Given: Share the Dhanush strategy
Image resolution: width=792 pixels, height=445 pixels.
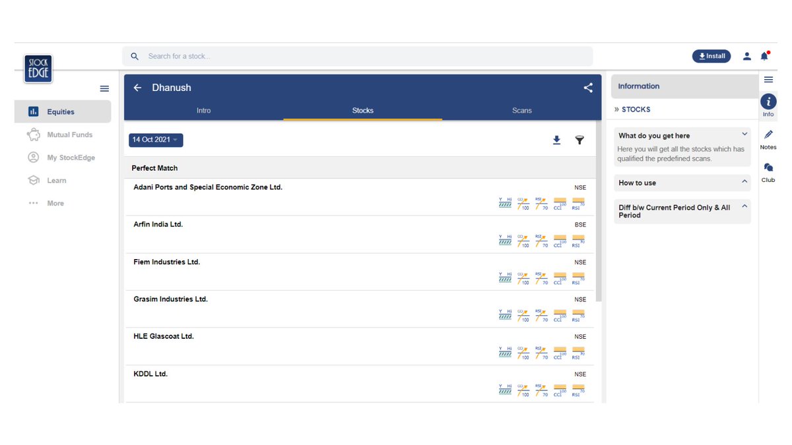Looking at the screenshot, I should click(x=588, y=88).
